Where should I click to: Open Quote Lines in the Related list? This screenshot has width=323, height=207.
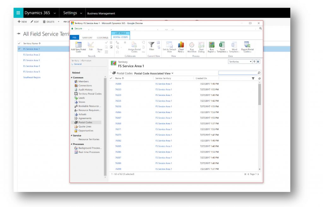point(85,127)
